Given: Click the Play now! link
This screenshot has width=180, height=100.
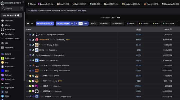Looking at the screenshot, I should (x=82, y=11).
